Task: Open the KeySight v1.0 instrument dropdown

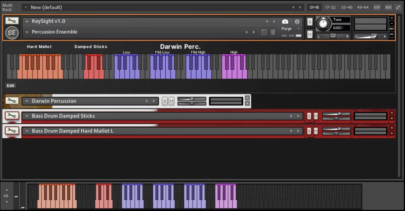Action: (27, 21)
